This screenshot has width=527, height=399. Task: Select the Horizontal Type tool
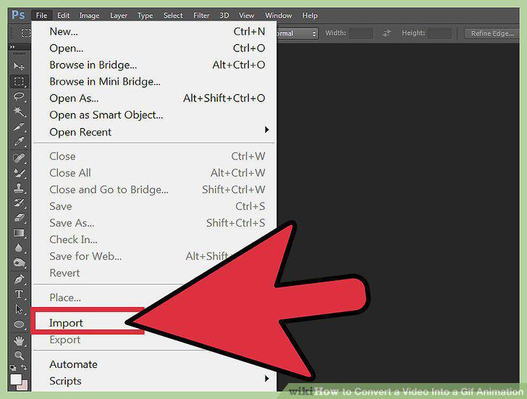(19, 294)
